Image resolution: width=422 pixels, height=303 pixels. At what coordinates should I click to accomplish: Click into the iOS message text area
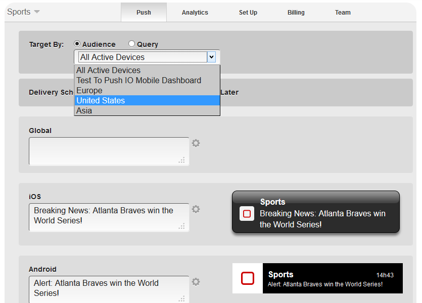(x=109, y=217)
